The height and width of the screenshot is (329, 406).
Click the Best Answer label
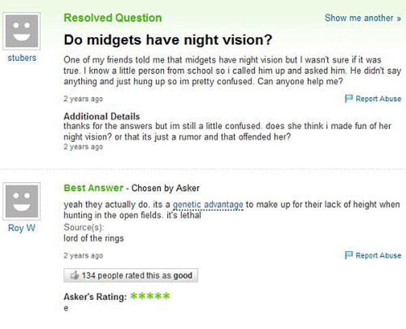click(x=93, y=187)
